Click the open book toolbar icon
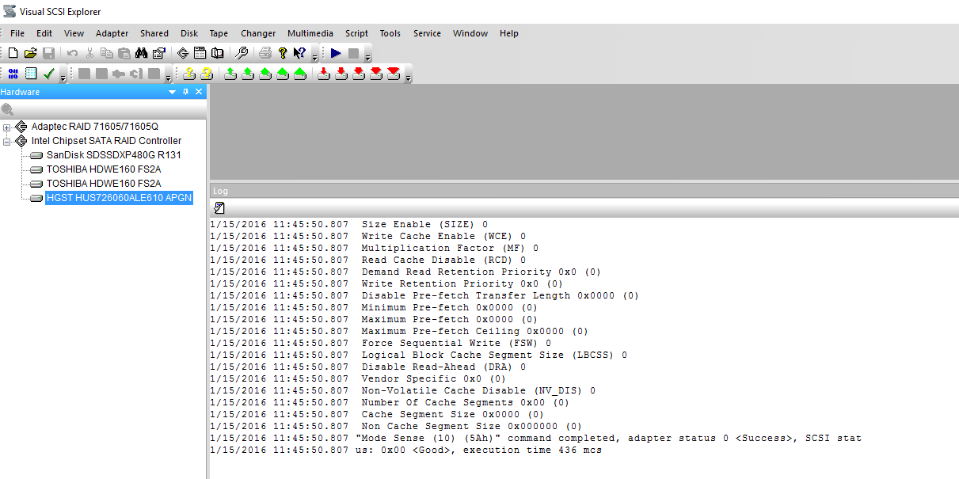 217,53
